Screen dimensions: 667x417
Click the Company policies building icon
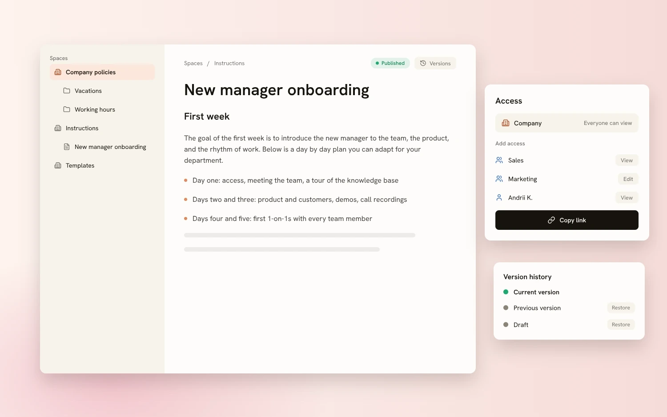click(58, 72)
